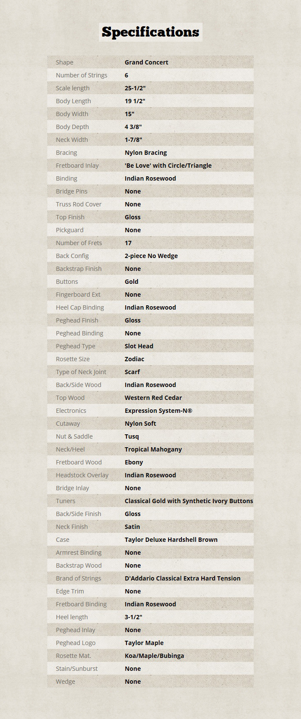Select the 'Be Love' fretboard inlay text
The image size is (301, 719).
pos(168,166)
